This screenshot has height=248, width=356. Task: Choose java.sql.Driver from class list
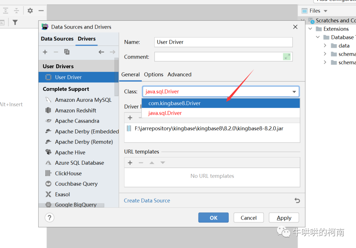coord(221,113)
